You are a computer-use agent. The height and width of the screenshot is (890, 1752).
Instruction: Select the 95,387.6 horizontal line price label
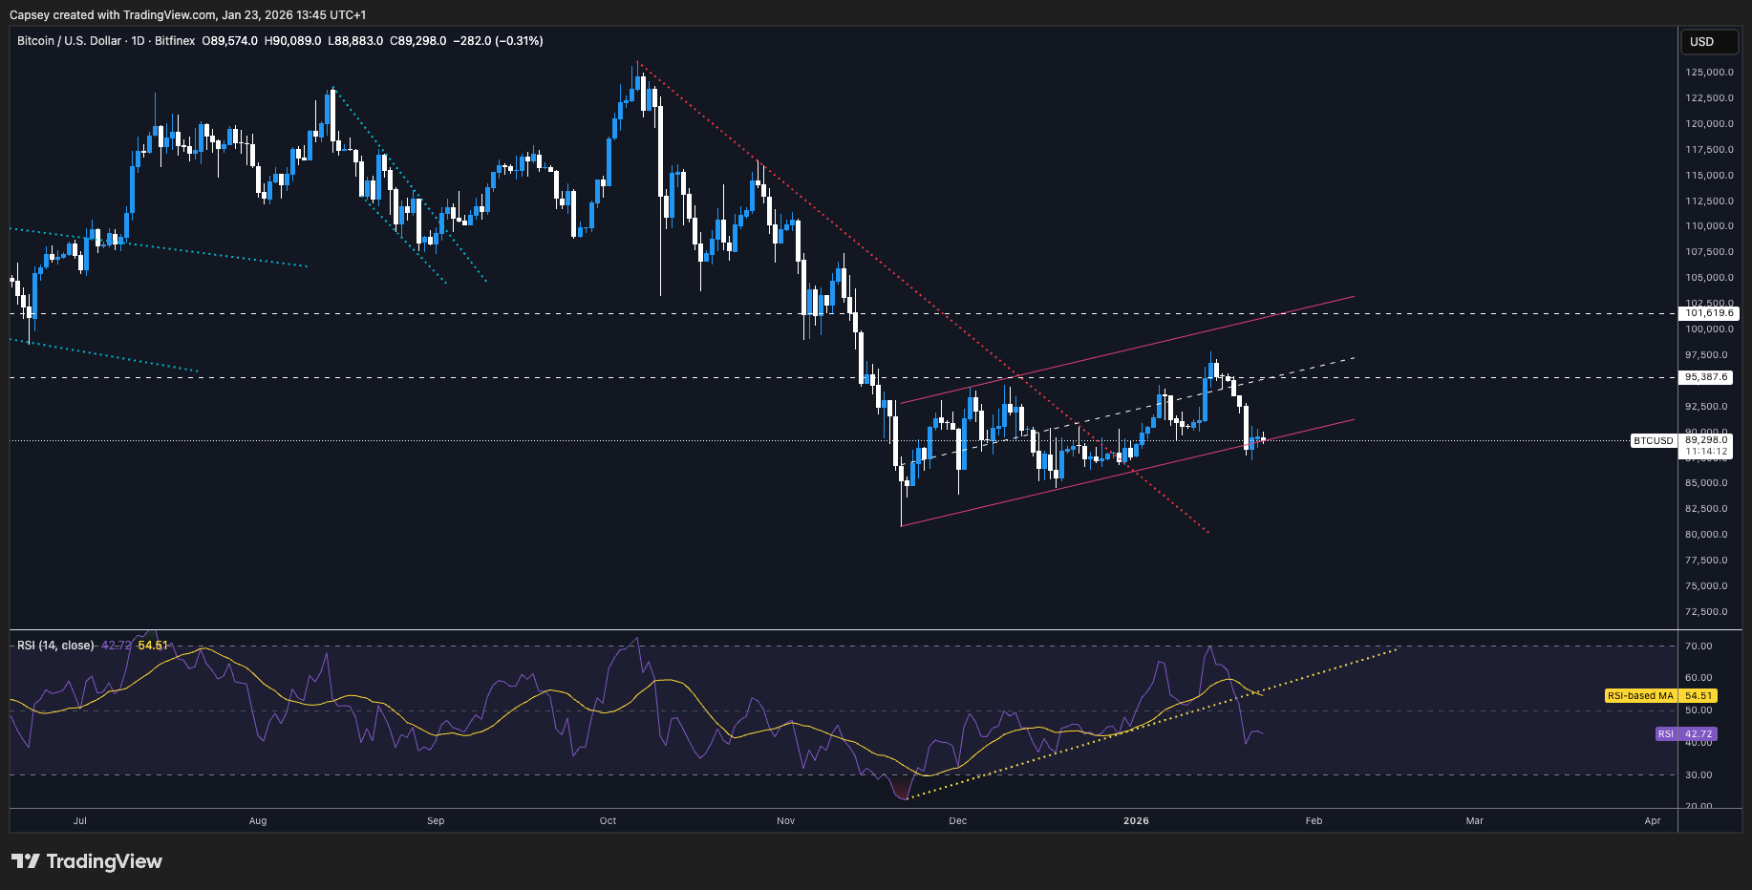[x=1708, y=377]
